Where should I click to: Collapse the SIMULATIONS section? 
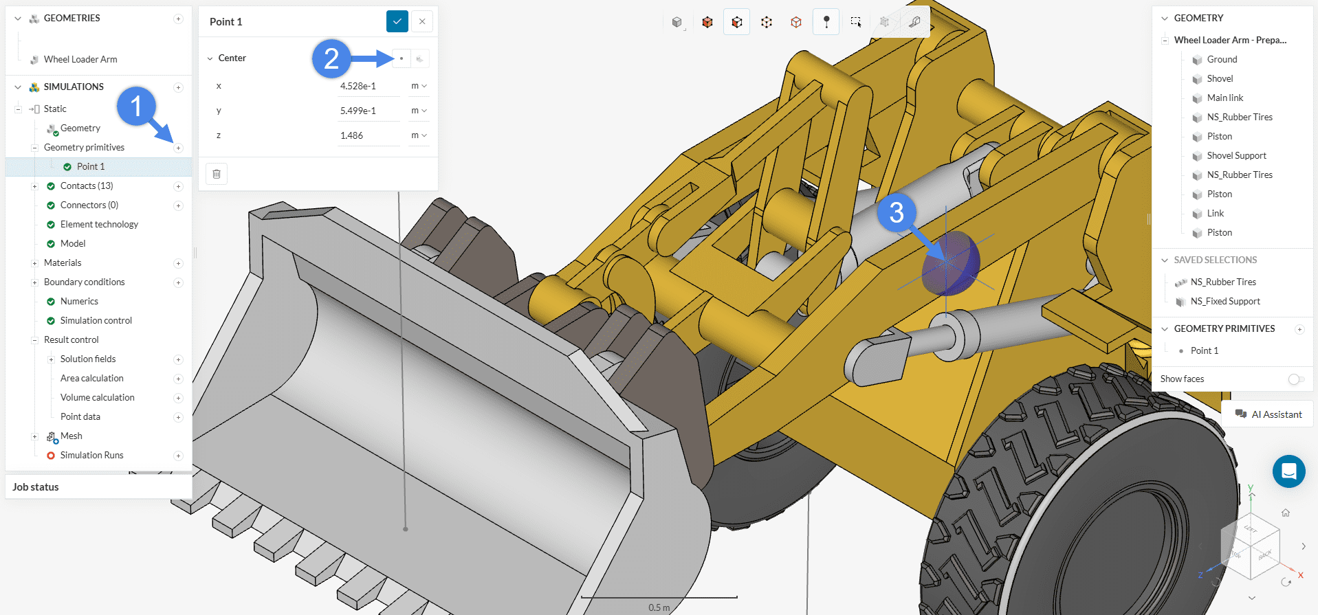(18, 87)
